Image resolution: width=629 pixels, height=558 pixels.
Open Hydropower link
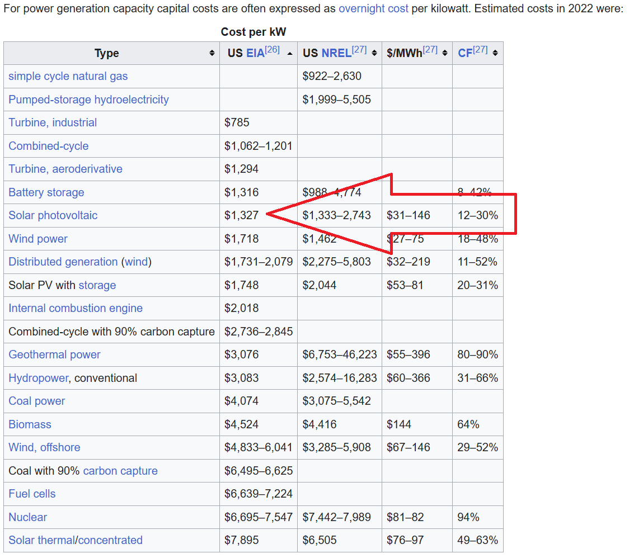(x=39, y=378)
